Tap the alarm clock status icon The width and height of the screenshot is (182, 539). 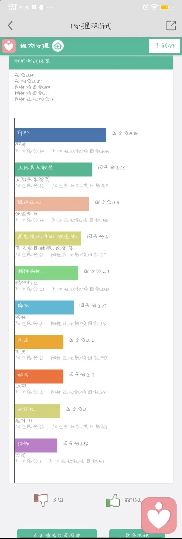click(x=146, y=7)
